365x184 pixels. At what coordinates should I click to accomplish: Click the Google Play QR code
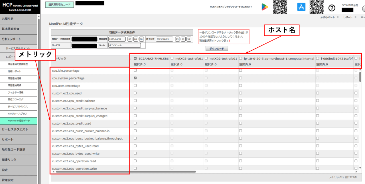tap(280, 7)
